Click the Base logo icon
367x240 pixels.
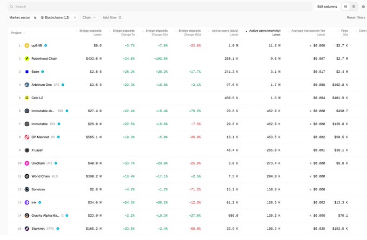[27, 72]
